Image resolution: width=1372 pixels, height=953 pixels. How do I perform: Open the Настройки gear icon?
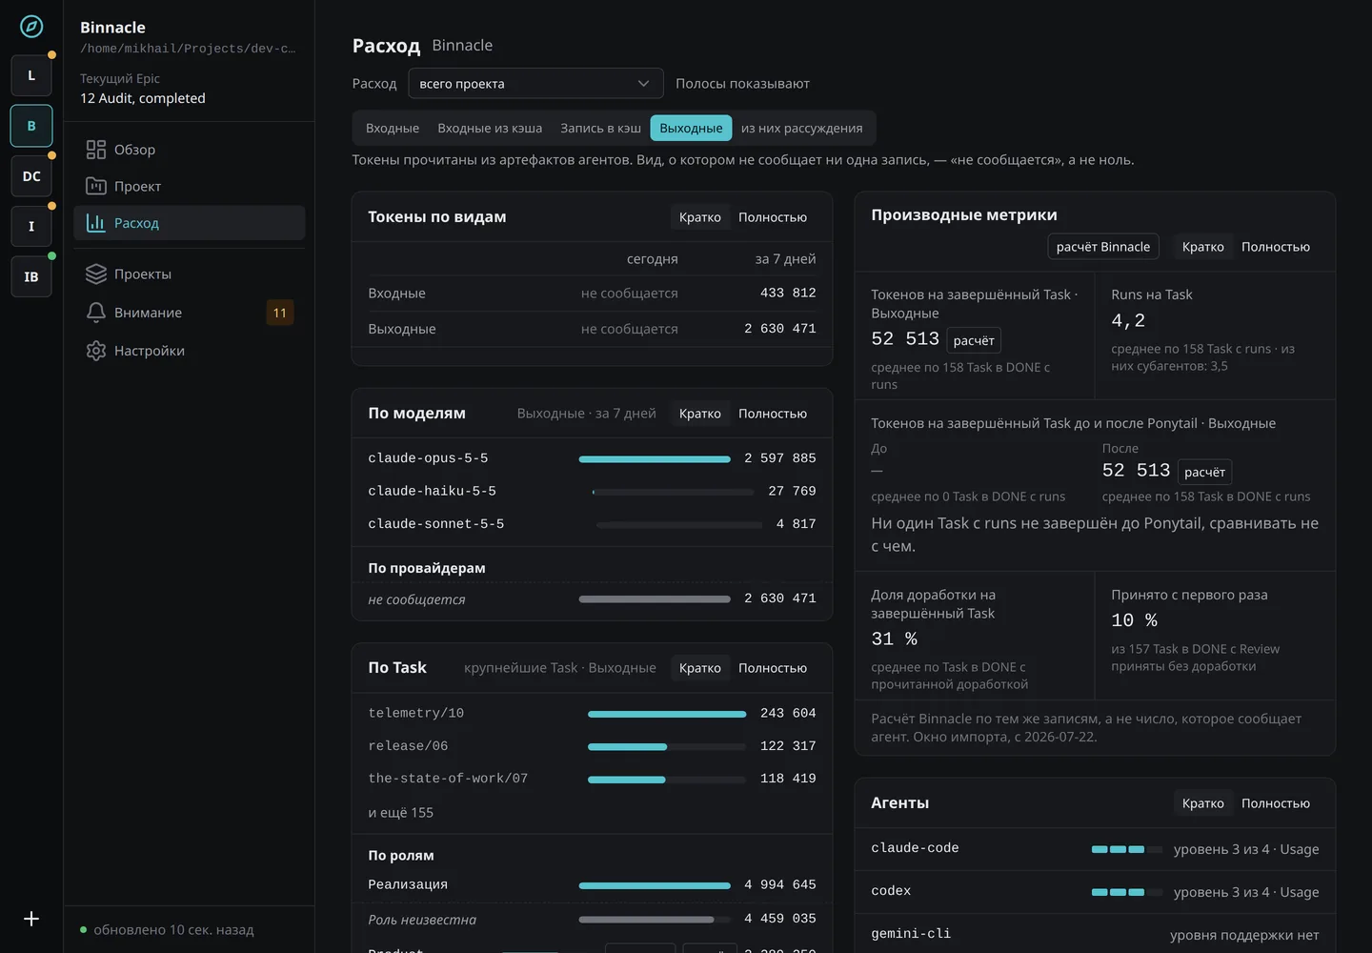pyautogui.click(x=96, y=351)
